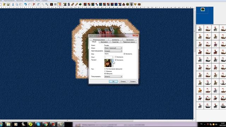226x127 pixels.
Task: Open the Игрок player dropdown
Action: [x=113, y=48]
